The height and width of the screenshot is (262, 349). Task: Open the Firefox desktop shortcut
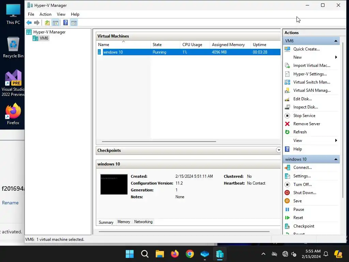[13, 114]
